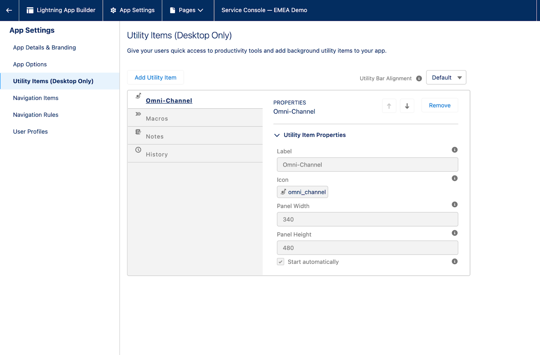Viewport: 540px width, 355px height.
Task: Click the Icon field info icon
Action: [x=455, y=178]
